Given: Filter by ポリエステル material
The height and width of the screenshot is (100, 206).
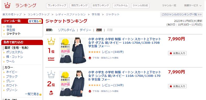Looking at the screenshot, I should tap(14, 52).
